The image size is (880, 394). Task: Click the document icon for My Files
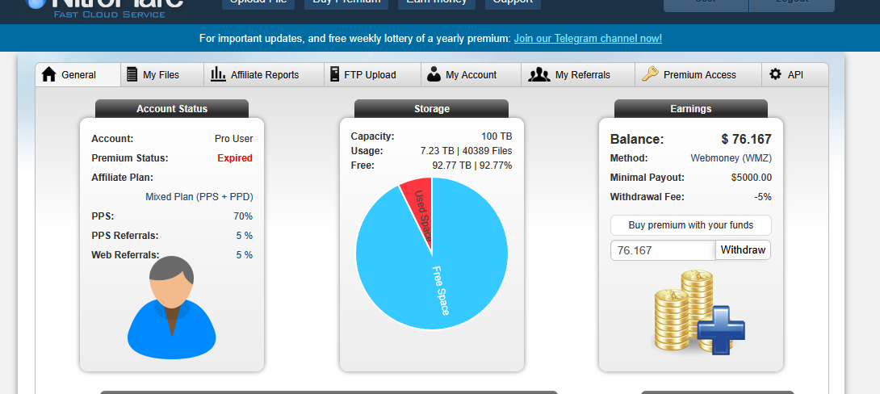pos(132,74)
